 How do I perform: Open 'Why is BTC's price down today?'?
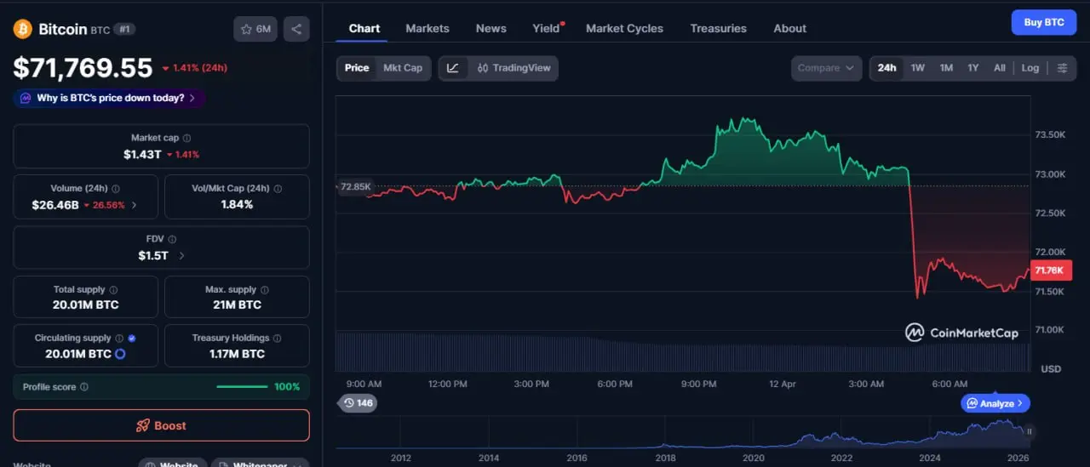tap(109, 98)
